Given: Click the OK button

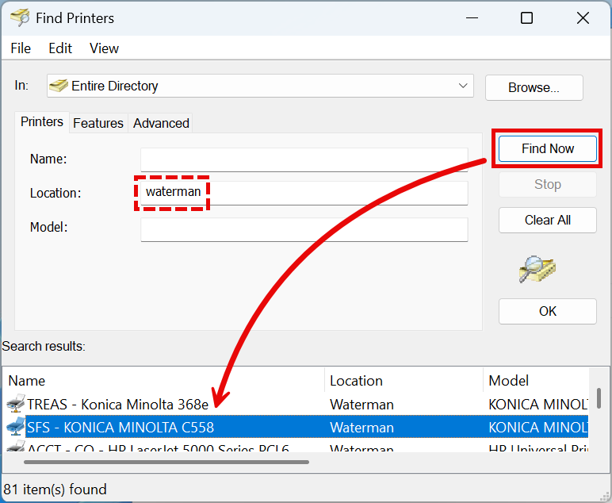Looking at the screenshot, I should click(x=547, y=311).
